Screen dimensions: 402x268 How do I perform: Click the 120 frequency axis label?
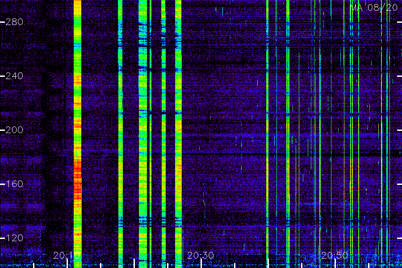click(14, 238)
